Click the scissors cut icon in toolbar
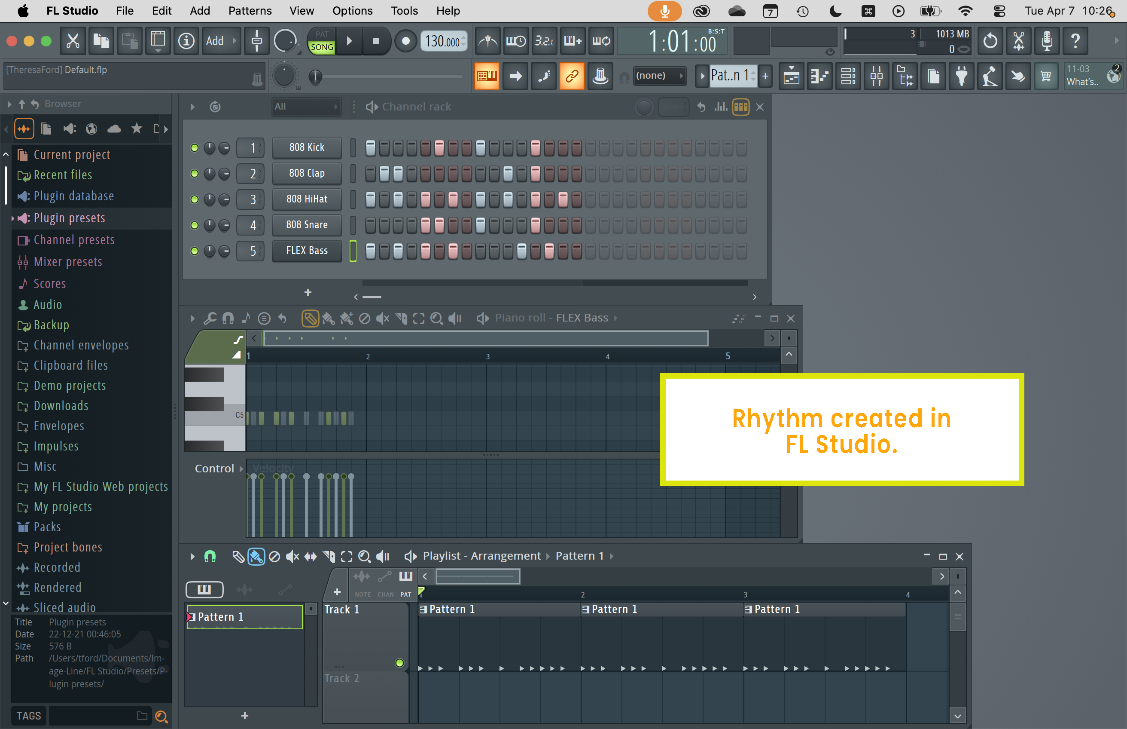 click(x=73, y=41)
